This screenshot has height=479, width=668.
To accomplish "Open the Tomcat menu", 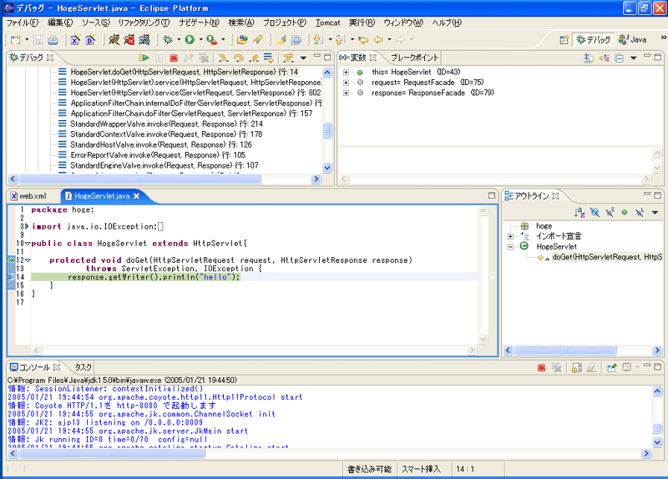I will tap(327, 23).
